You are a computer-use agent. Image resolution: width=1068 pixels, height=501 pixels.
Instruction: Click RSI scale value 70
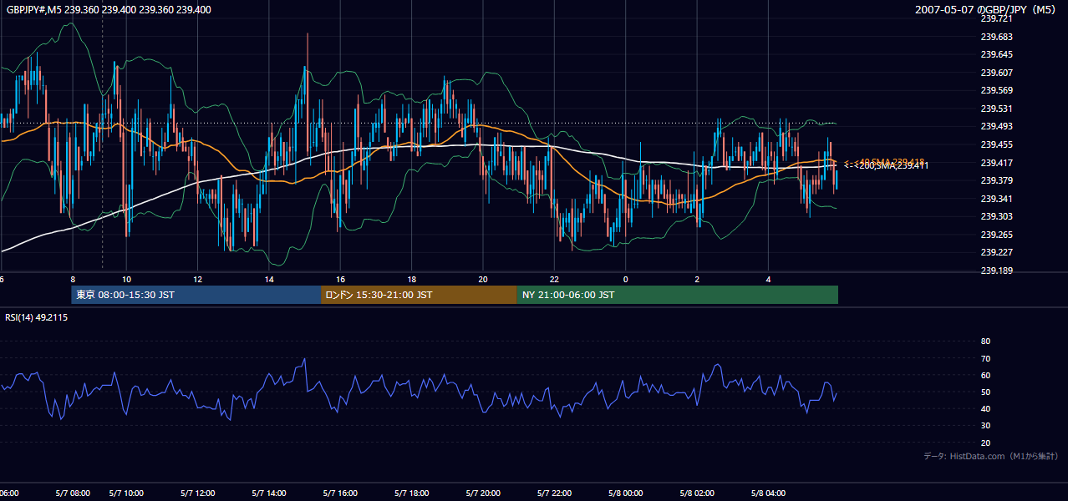click(985, 358)
